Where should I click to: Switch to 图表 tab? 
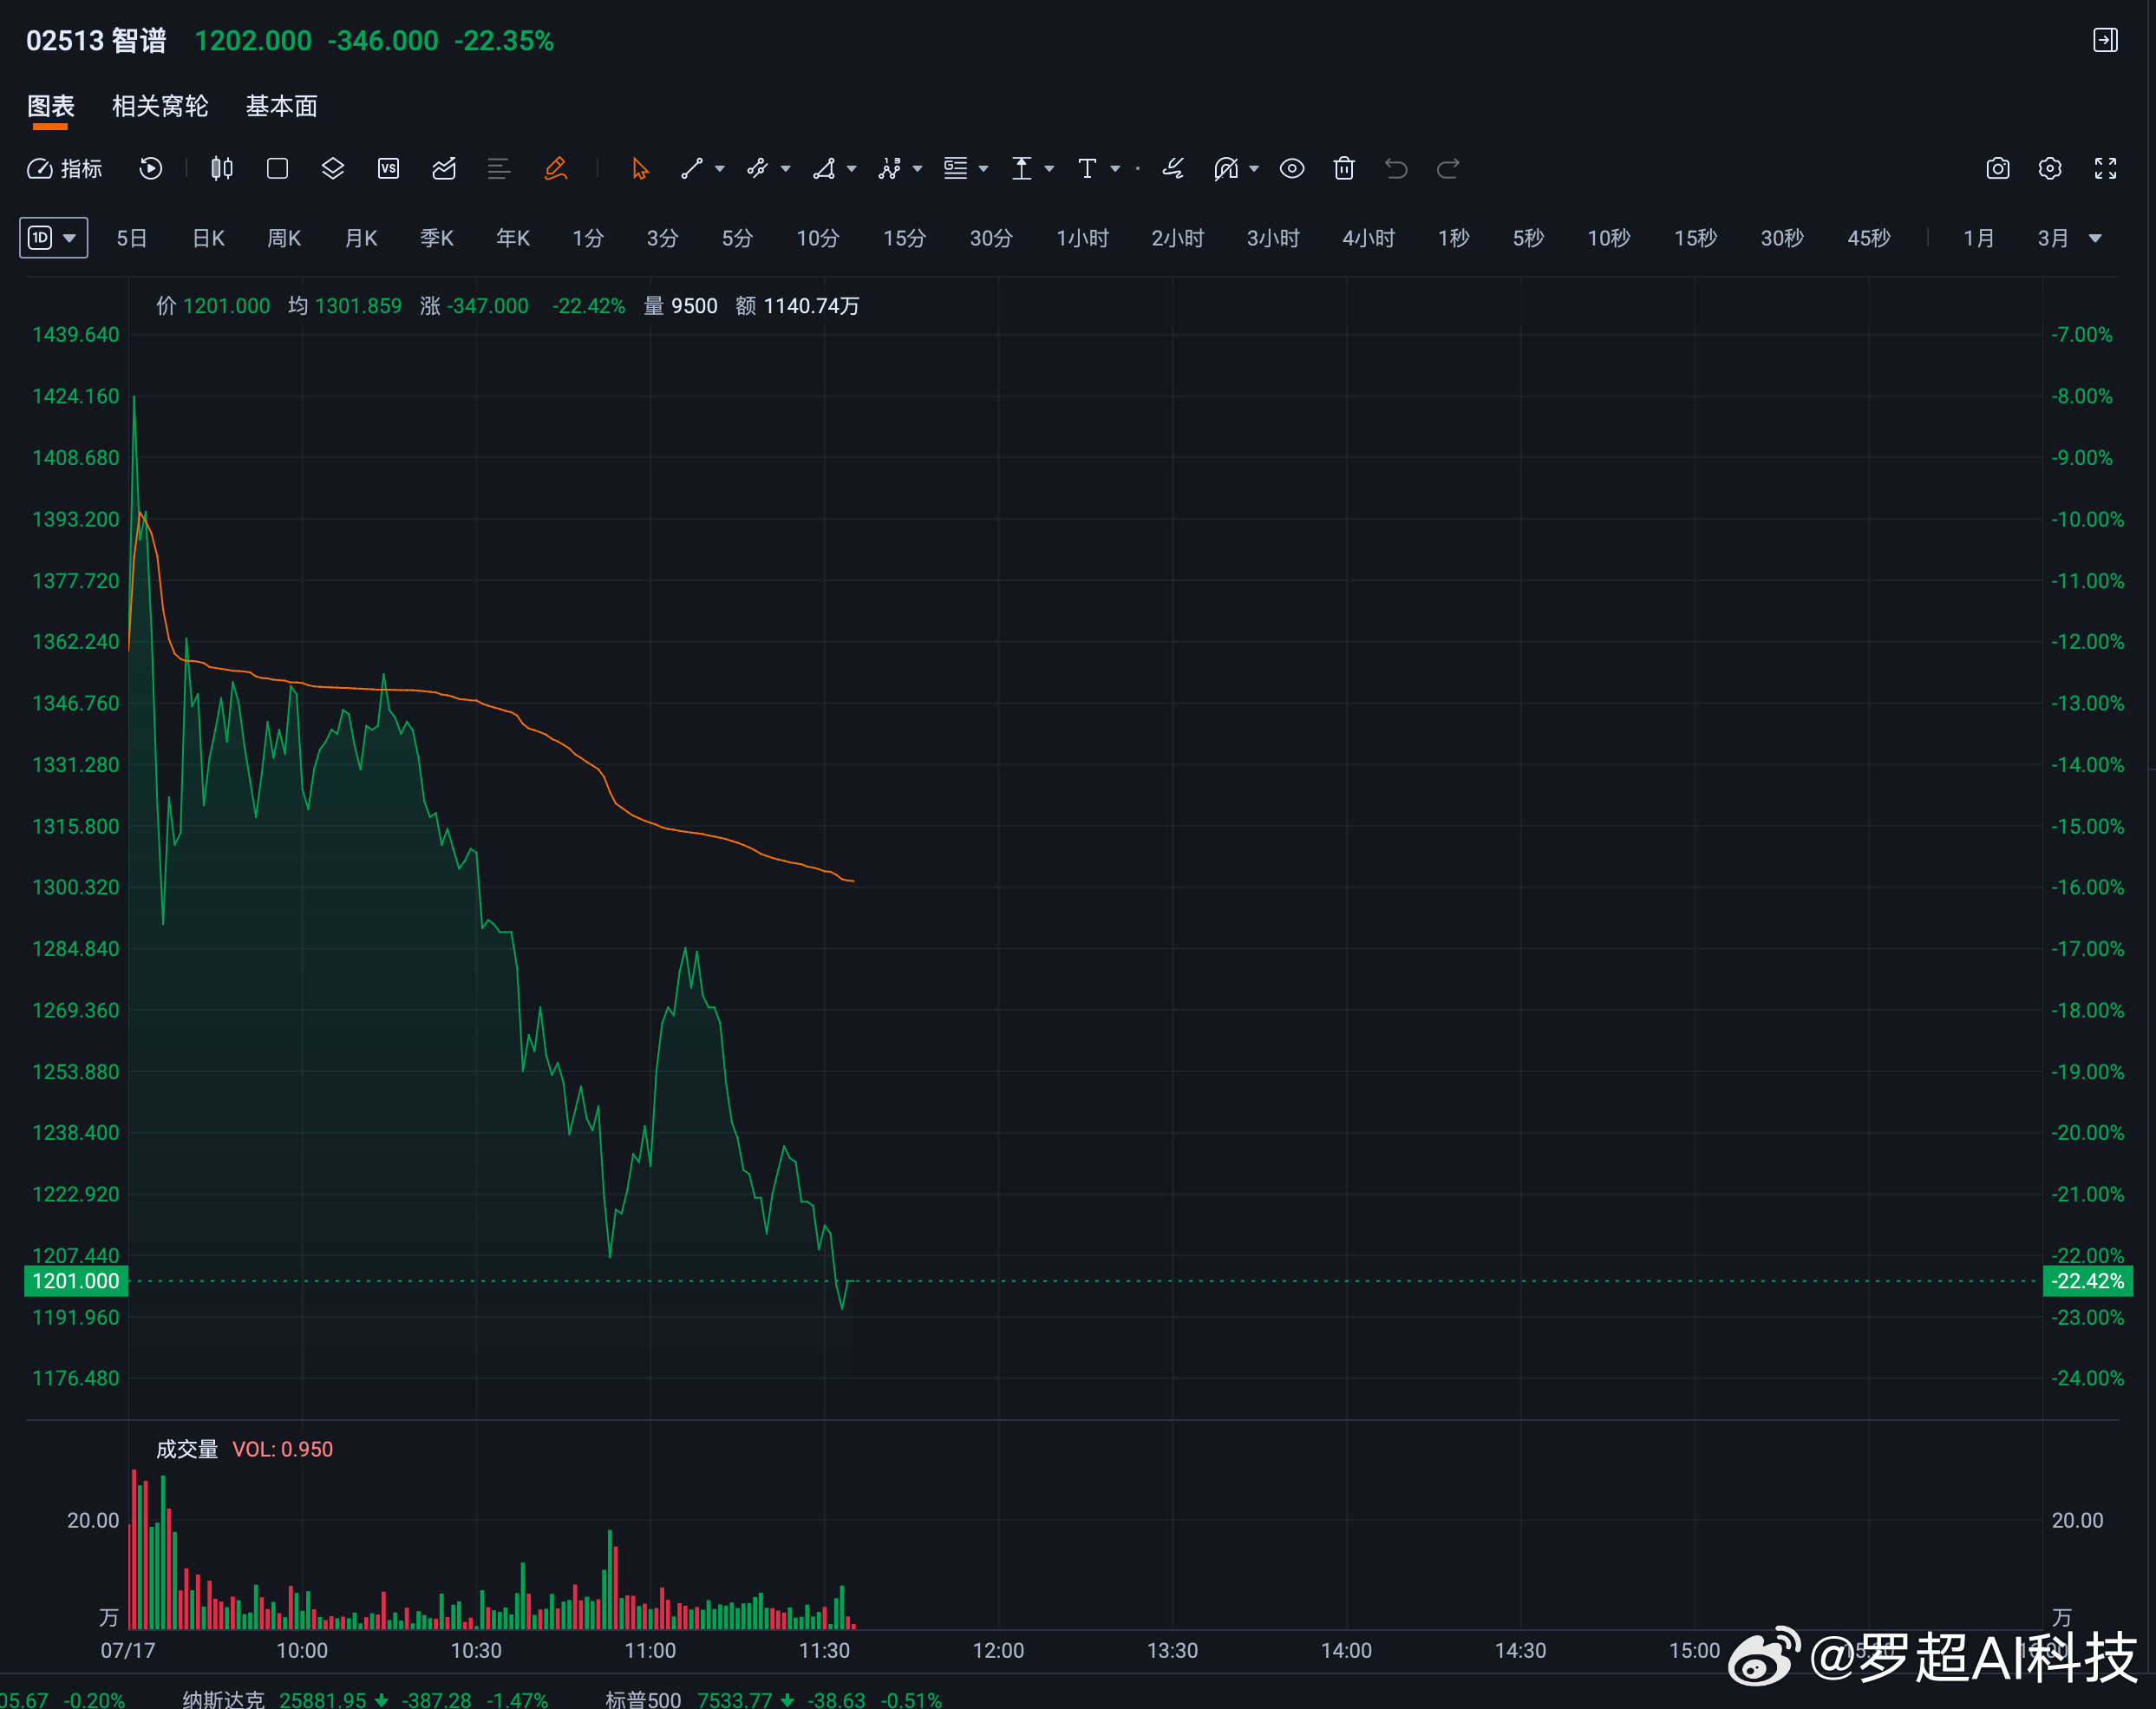[x=51, y=106]
